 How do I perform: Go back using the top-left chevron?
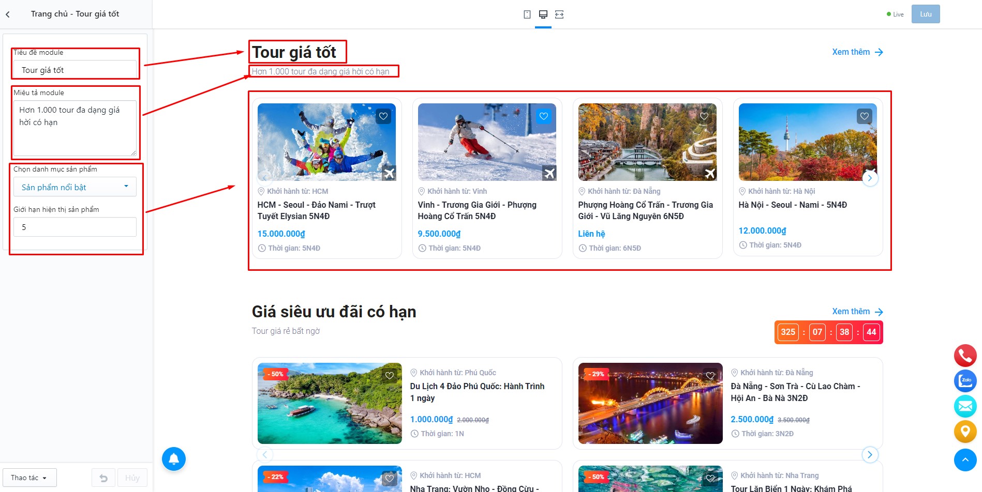(x=8, y=14)
